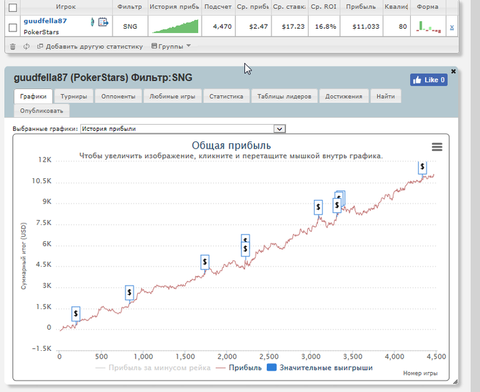
Task: Open the Опубликовать tab
Action: coord(42,111)
